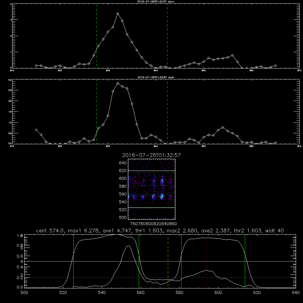Click y-axis label 540 beside the spectral image
303x303 pixels.
pos(123,202)
